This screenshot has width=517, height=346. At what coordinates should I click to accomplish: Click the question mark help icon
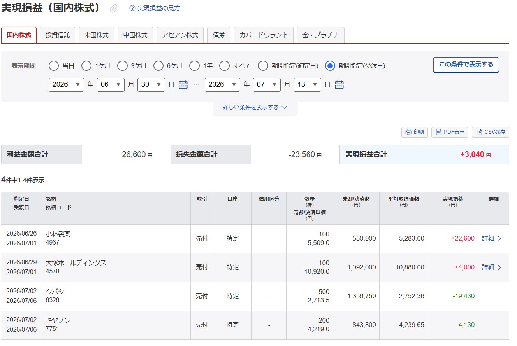[x=132, y=8]
